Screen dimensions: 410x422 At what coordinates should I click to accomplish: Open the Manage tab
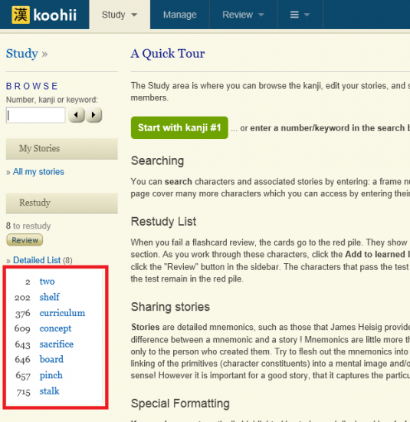coord(179,15)
